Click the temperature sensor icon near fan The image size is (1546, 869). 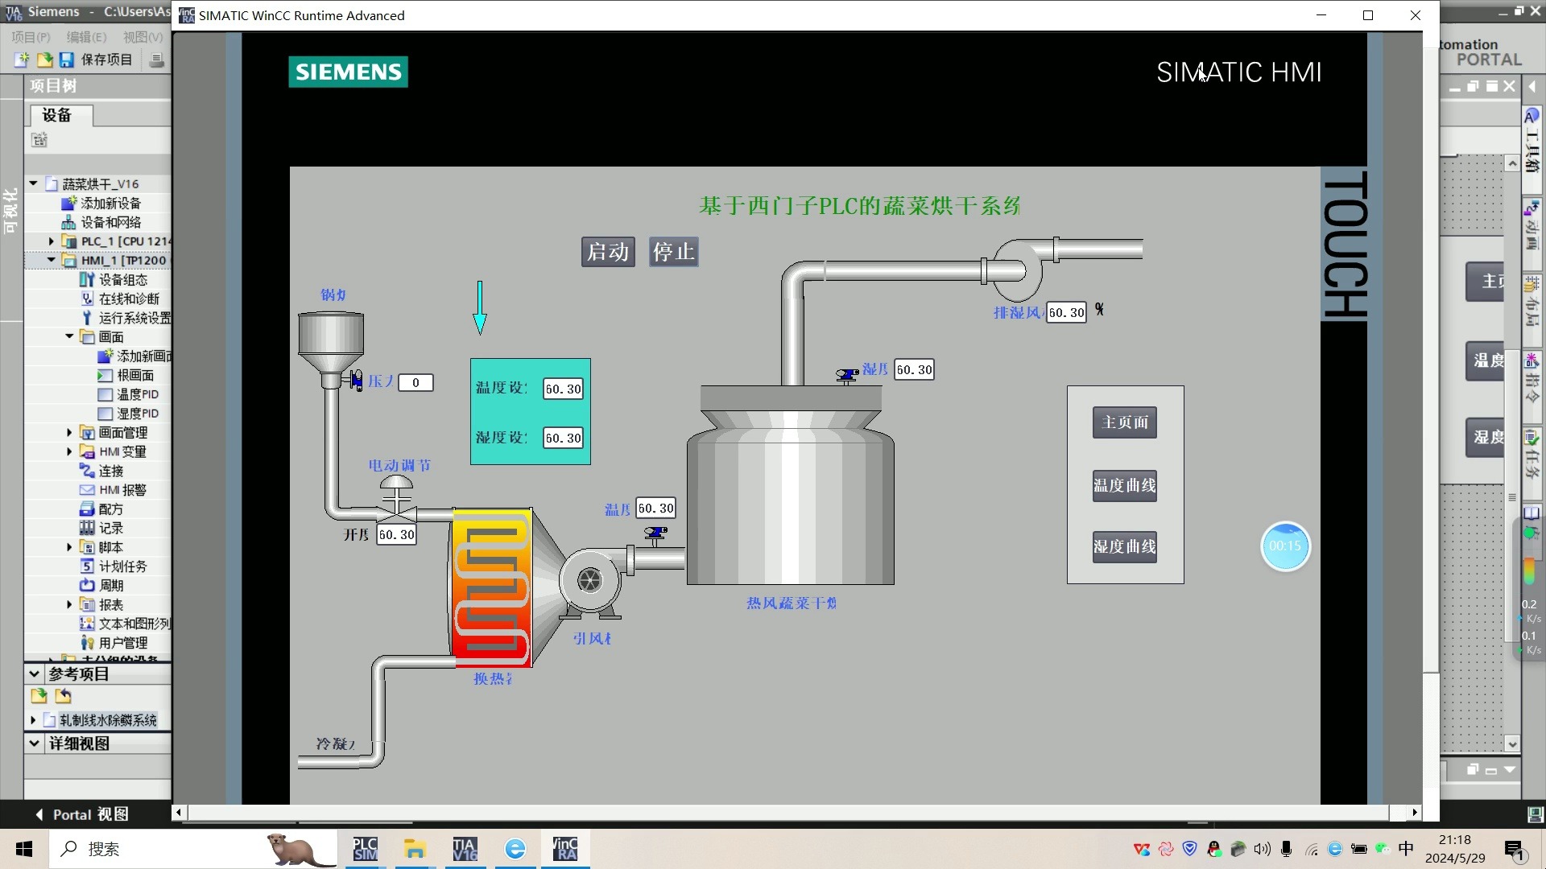656,534
